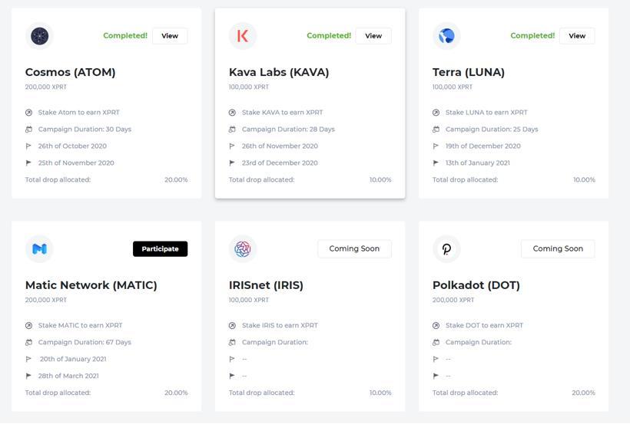The width and height of the screenshot is (630, 424).
Task: Click the calendar icon in Kava card
Action: pyautogui.click(x=233, y=130)
